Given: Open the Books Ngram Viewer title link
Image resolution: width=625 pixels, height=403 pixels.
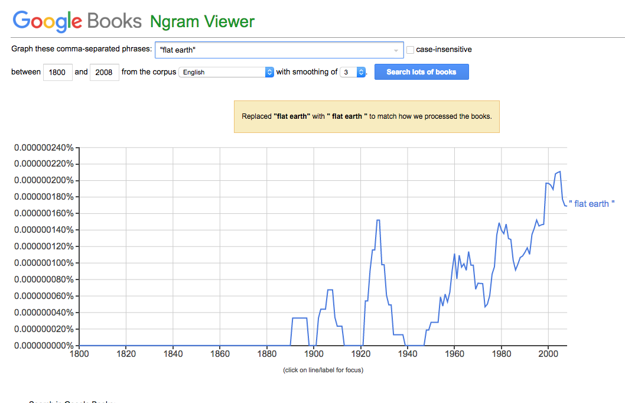Looking at the screenshot, I should coord(171,21).
